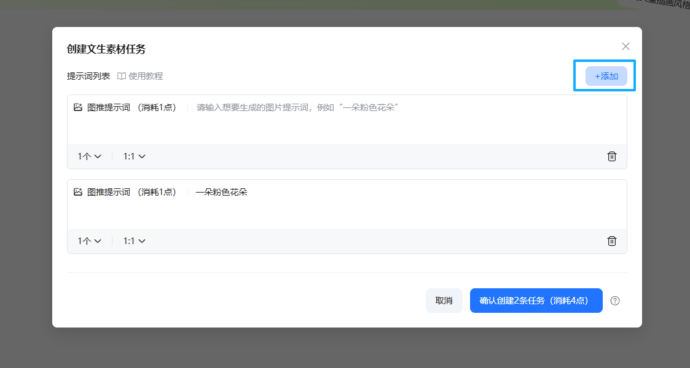Click the 确认创建2条任务（消耗4点）button
Viewport: 690px width, 368px height.
pyautogui.click(x=536, y=301)
